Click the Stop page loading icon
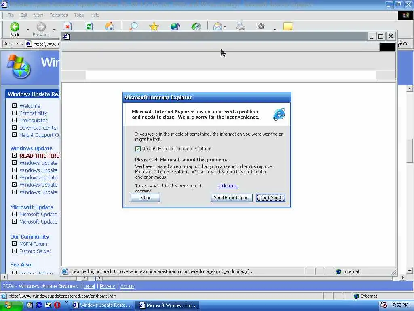Image resolution: width=414 pixels, height=311 pixels. click(68, 26)
